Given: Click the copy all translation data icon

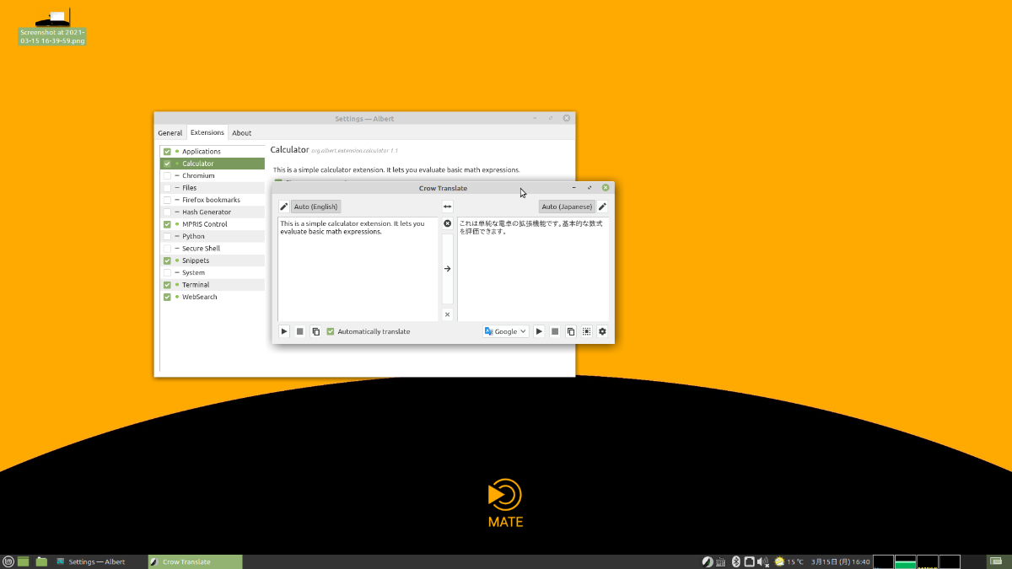Looking at the screenshot, I should click(x=587, y=331).
